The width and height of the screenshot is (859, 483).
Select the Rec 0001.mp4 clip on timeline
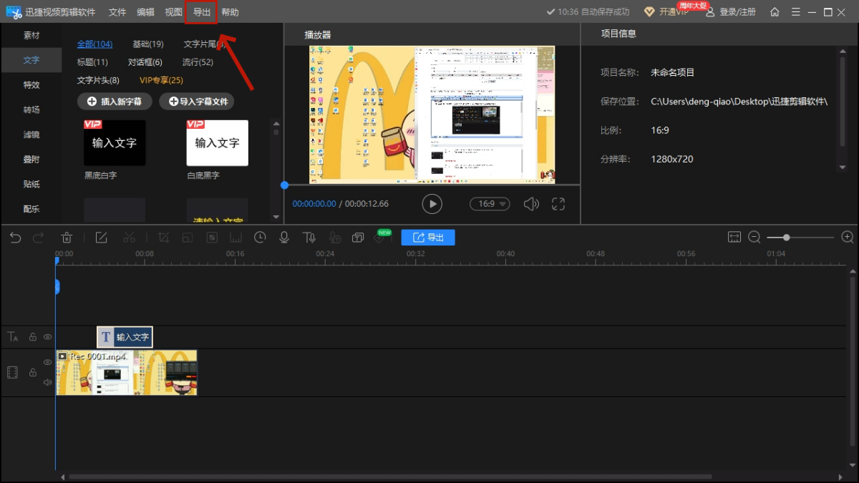coord(127,372)
